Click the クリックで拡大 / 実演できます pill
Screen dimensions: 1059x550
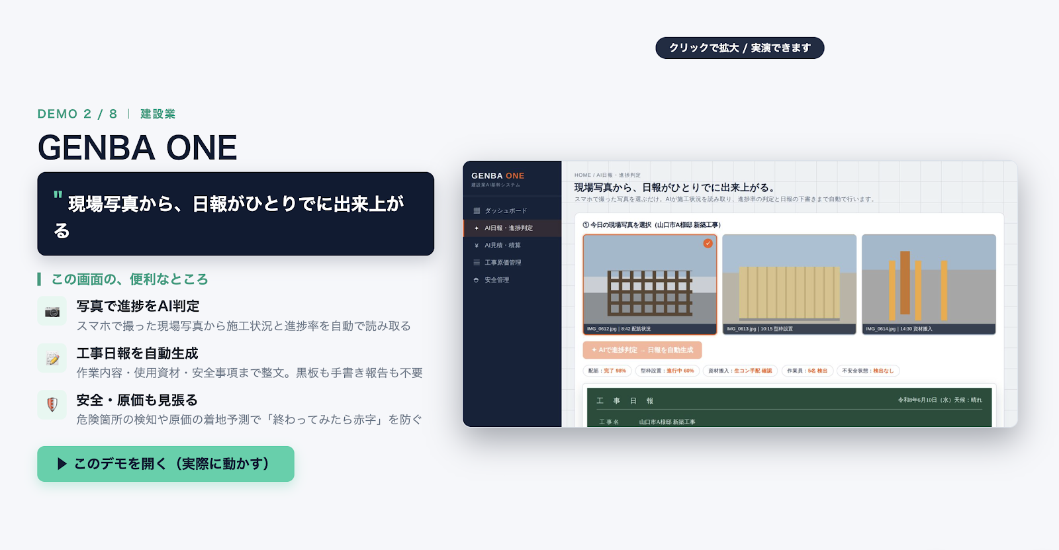[x=740, y=48]
